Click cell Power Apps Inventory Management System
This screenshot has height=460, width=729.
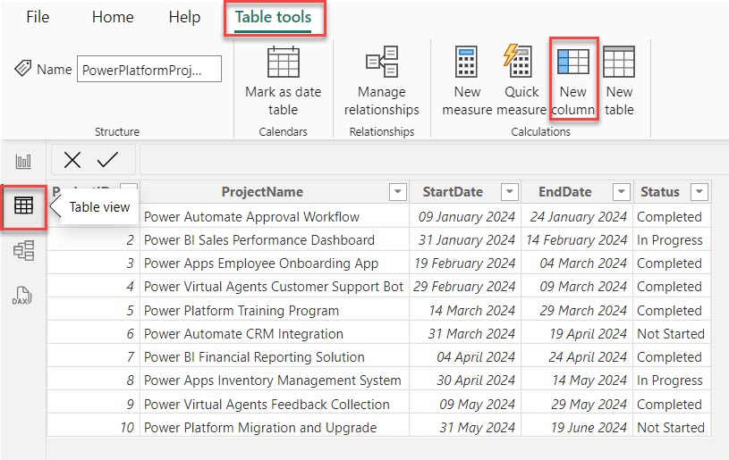click(275, 381)
